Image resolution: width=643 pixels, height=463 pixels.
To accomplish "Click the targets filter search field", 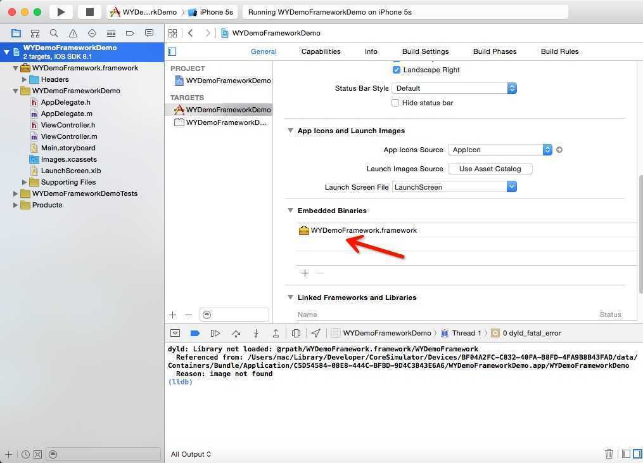I will (234, 315).
